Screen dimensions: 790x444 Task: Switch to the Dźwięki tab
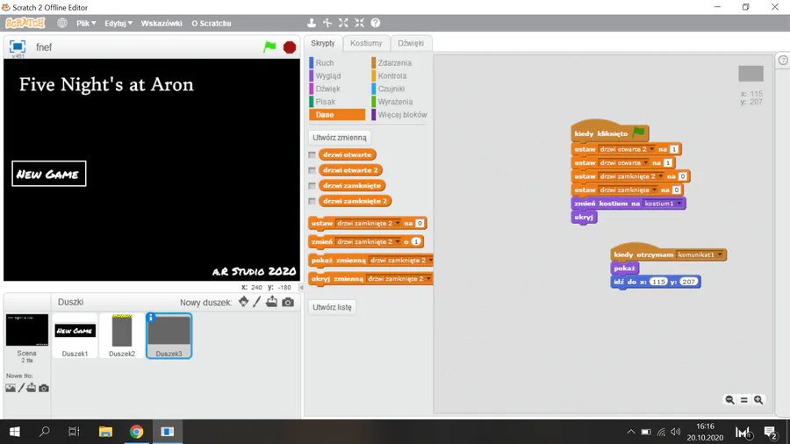411,43
